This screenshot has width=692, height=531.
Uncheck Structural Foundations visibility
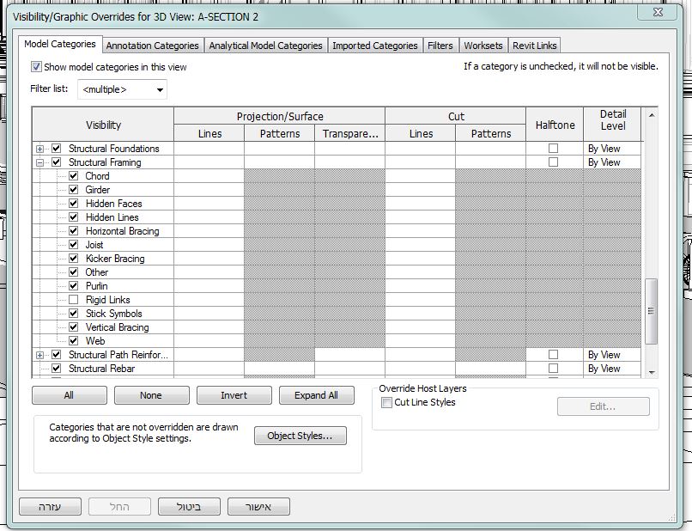[x=56, y=149]
